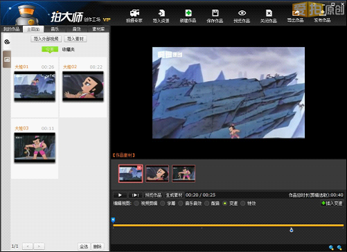Select first clip thumbnail in 作品素材 strip
347x252 pixels.
(x=130, y=174)
